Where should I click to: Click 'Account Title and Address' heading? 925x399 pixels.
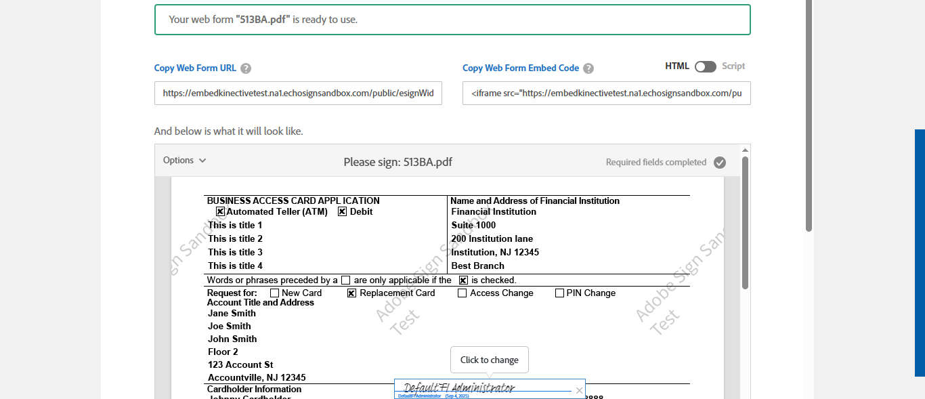click(261, 302)
